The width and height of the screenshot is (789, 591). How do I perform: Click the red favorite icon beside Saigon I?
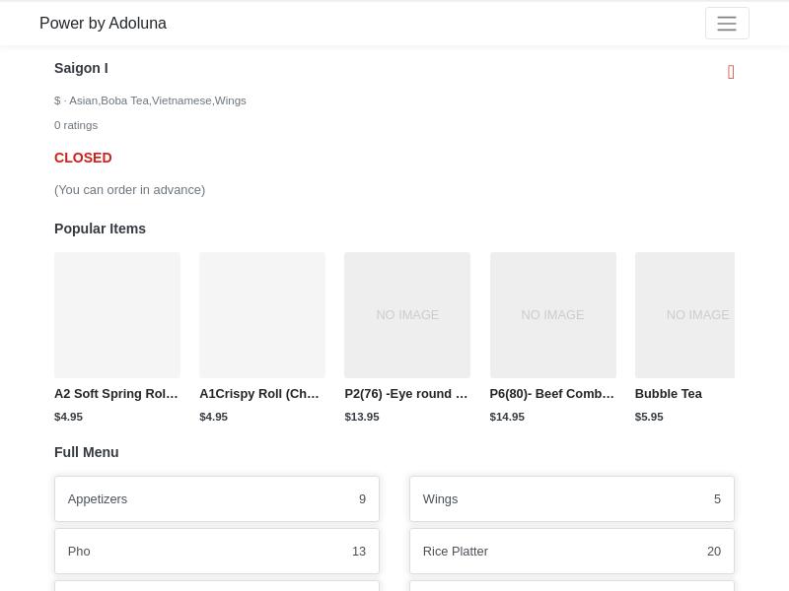(x=731, y=72)
